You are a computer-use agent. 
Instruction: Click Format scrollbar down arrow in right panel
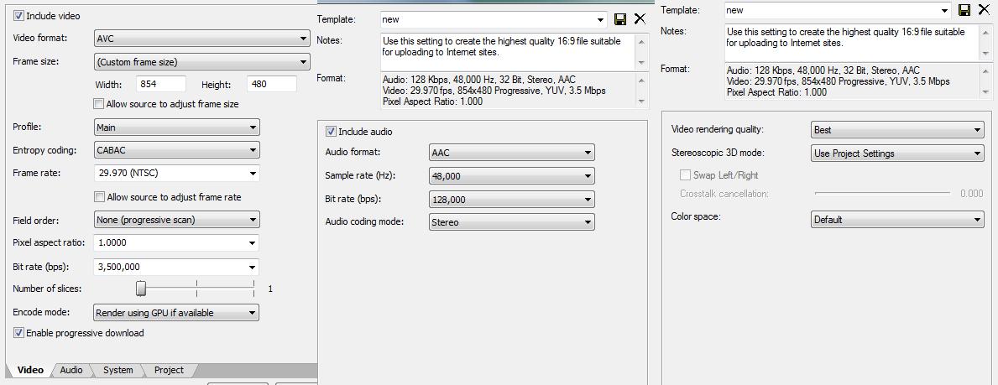click(985, 92)
